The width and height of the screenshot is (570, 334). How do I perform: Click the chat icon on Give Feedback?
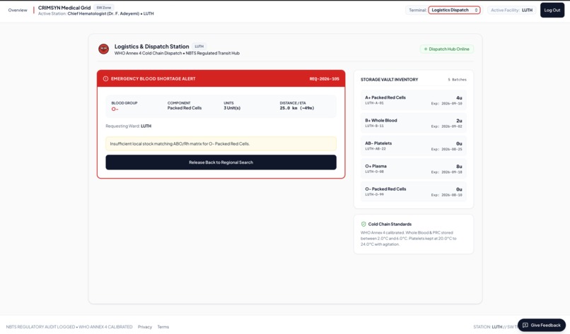click(525, 325)
